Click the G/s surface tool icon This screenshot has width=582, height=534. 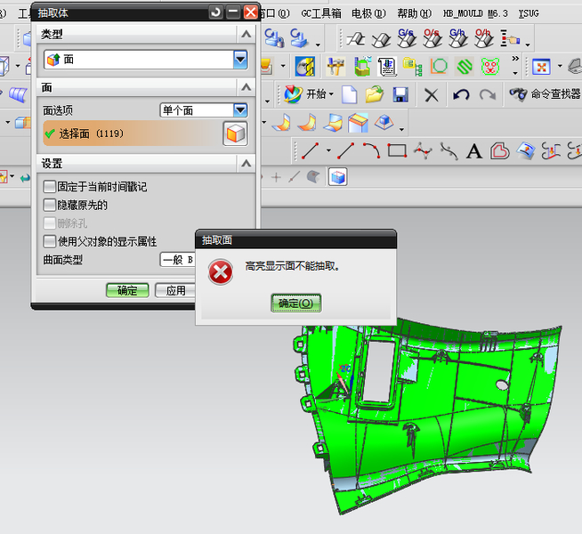pyautogui.click(x=407, y=38)
